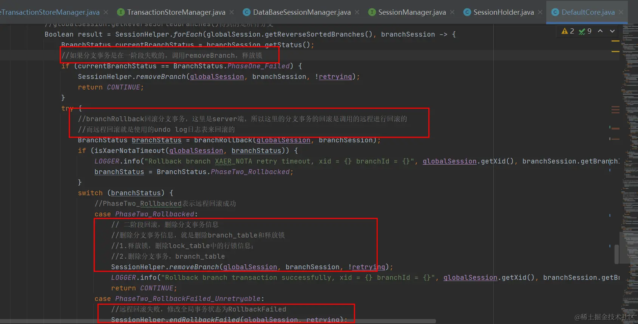Viewport: 638px width, 324px height.
Task: Click the class icon on DefaultCore.java tab
Action: (555, 12)
